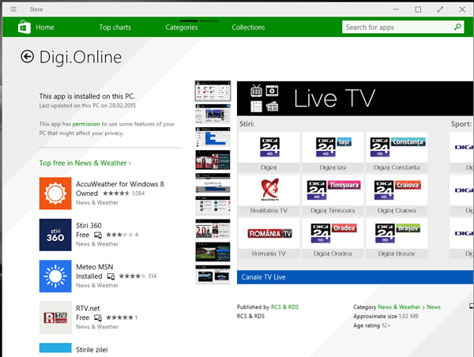The width and height of the screenshot is (474, 357).
Task: Click the TV set icon beside Live TV
Action: pyautogui.click(x=256, y=90)
